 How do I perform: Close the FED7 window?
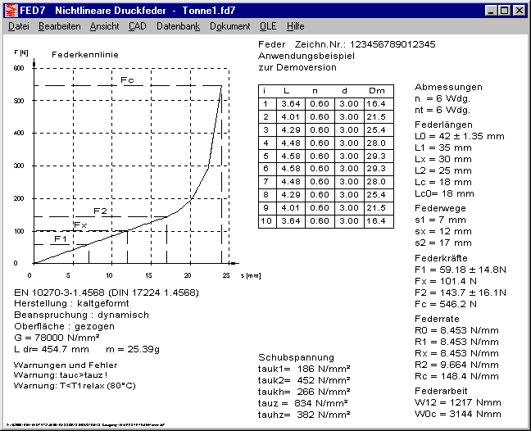click(x=520, y=10)
